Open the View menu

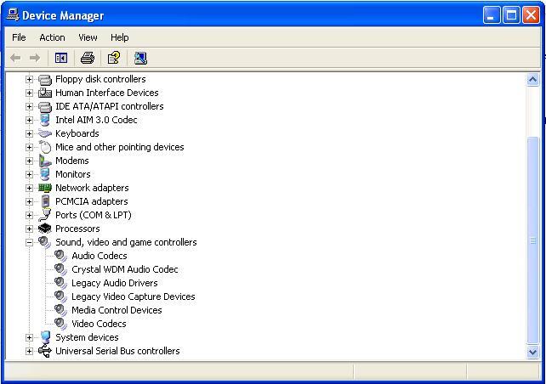coord(88,37)
